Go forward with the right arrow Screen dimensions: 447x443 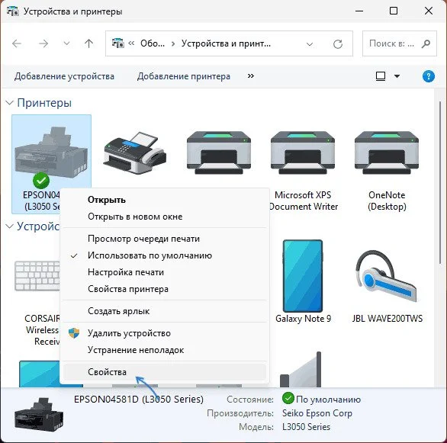point(43,43)
